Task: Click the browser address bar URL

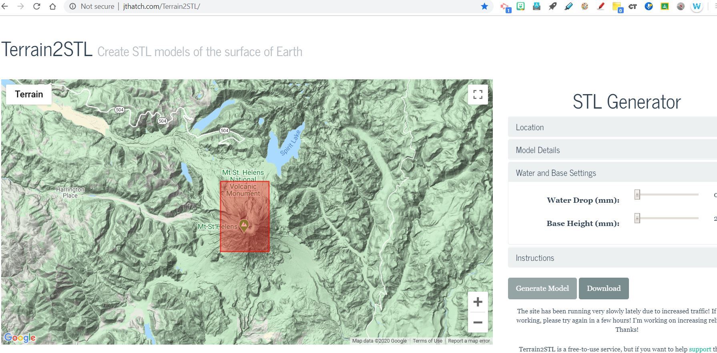Action: click(162, 6)
